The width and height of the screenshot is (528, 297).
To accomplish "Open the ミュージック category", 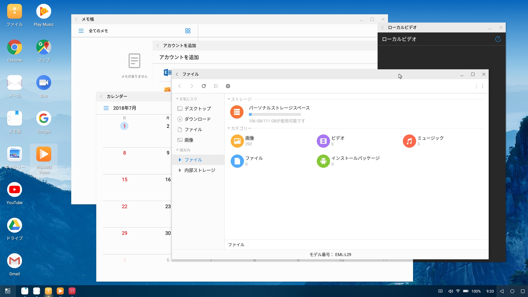I will (409, 141).
